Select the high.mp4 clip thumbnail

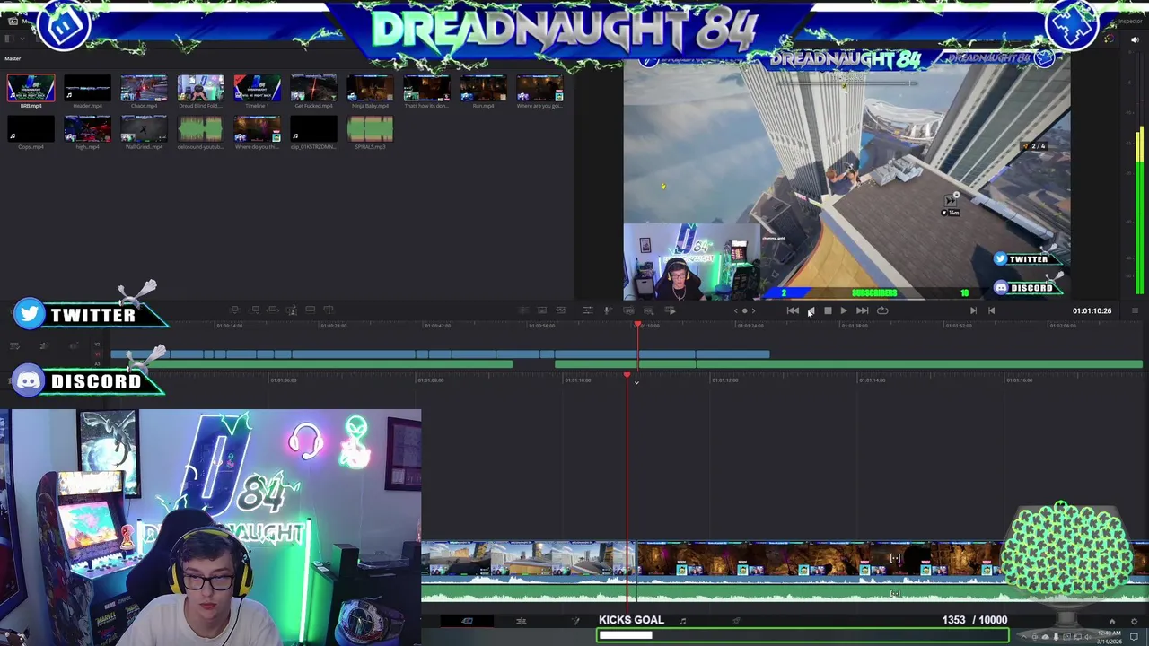coord(87,129)
